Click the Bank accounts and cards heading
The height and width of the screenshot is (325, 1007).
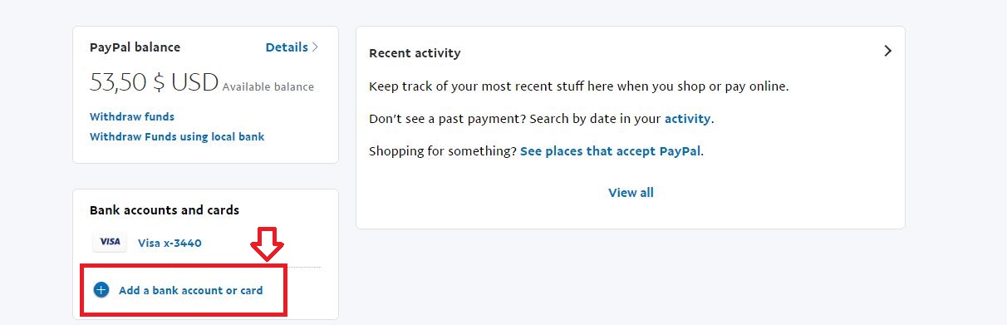pyautogui.click(x=165, y=210)
